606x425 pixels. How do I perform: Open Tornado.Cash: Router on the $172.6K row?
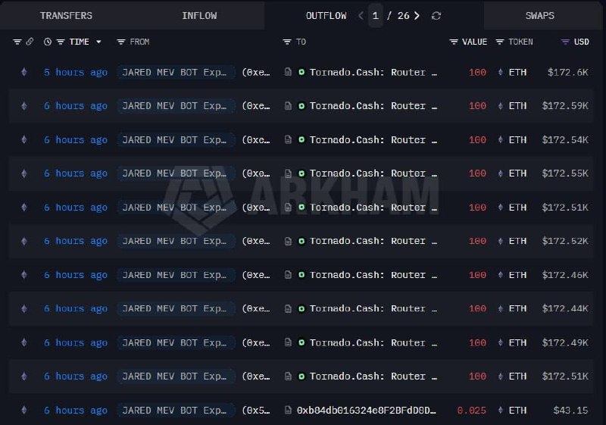point(373,72)
